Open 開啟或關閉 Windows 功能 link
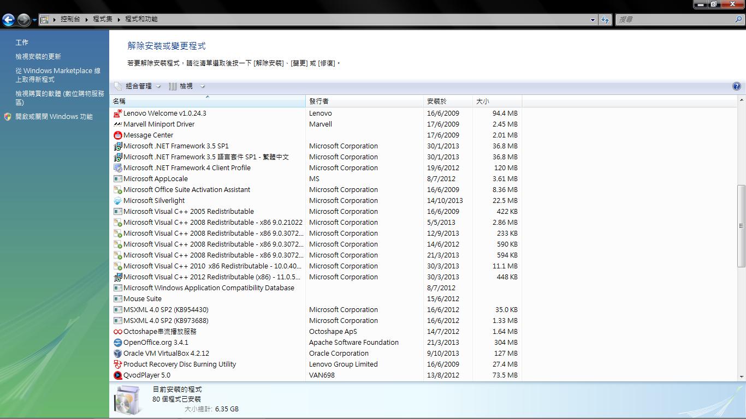Image resolution: width=746 pixels, height=419 pixels. pyautogui.click(x=54, y=117)
